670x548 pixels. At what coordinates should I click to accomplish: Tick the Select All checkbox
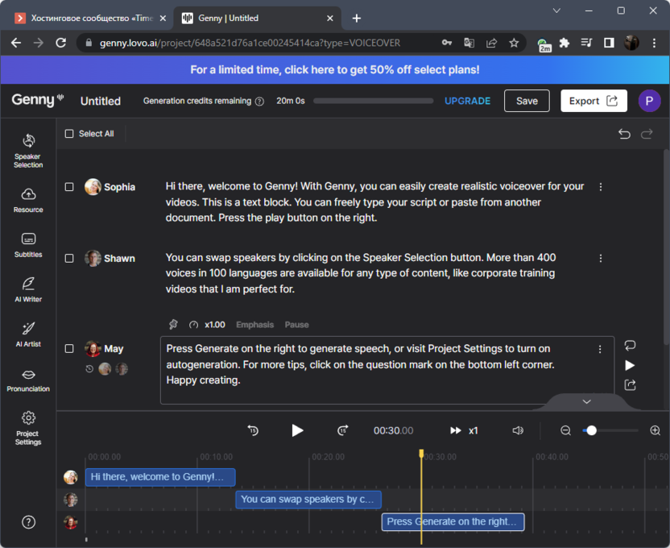tap(69, 134)
